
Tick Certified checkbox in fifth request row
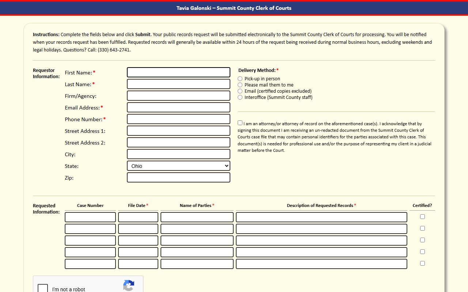coord(422,264)
